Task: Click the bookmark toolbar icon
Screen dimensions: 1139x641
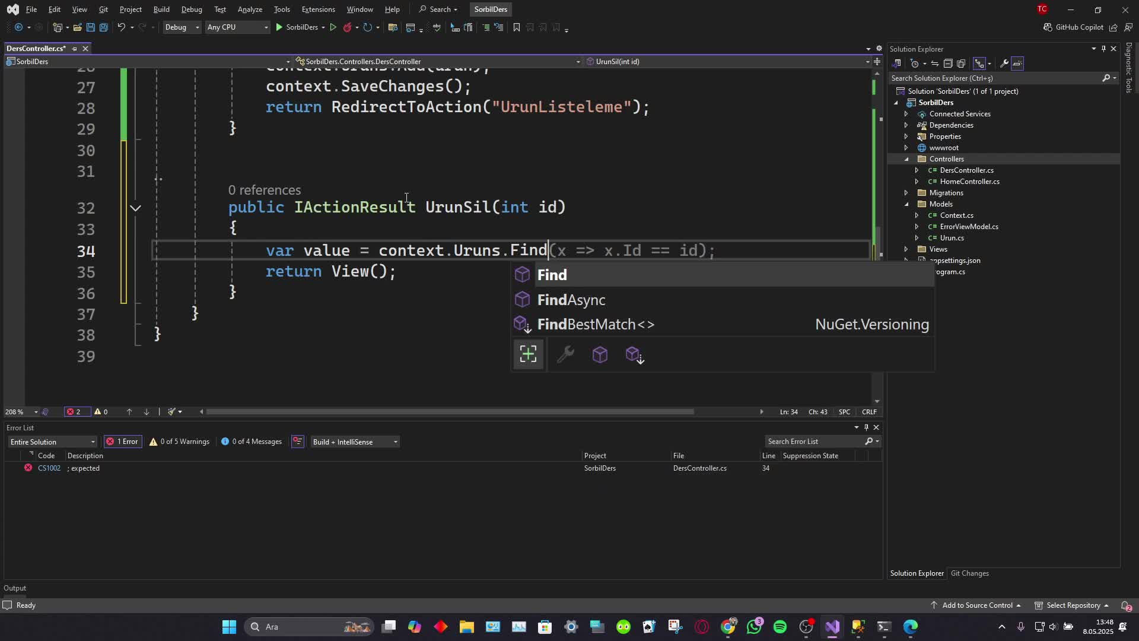Action: pyautogui.click(x=516, y=27)
